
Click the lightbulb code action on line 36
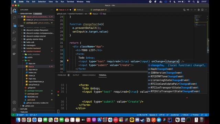tap(68, 61)
